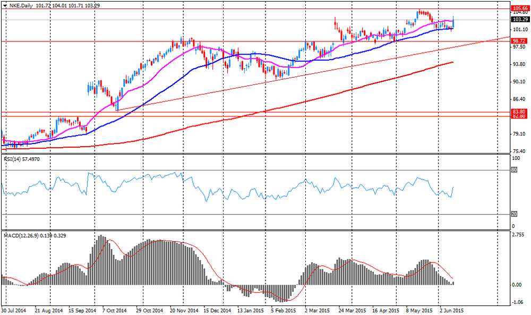Click the 93.80 price axis value
This screenshot has width=531, height=315.
pos(519,64)
